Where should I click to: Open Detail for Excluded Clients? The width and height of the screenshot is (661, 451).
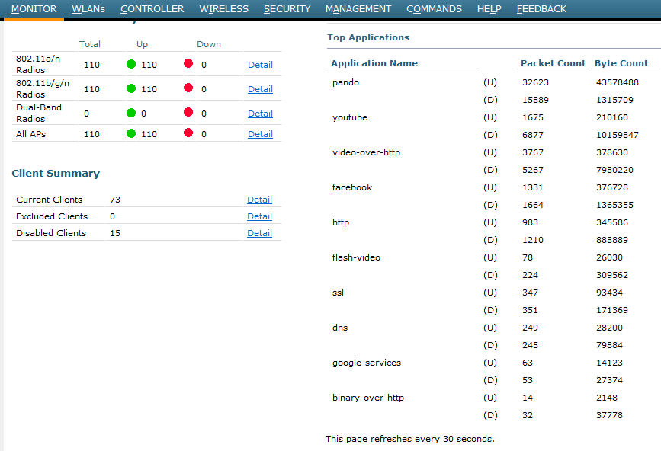(x=259, y=216)
